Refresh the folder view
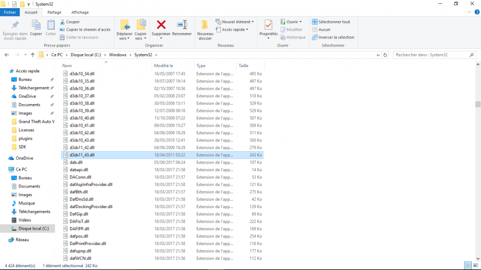 [x=385, y=55]
